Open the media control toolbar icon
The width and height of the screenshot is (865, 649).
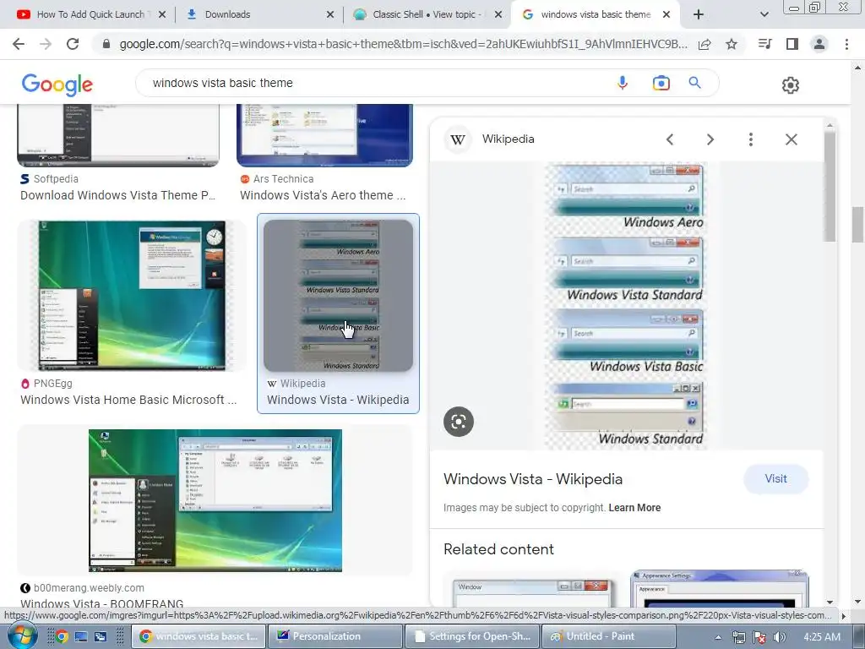764,44
